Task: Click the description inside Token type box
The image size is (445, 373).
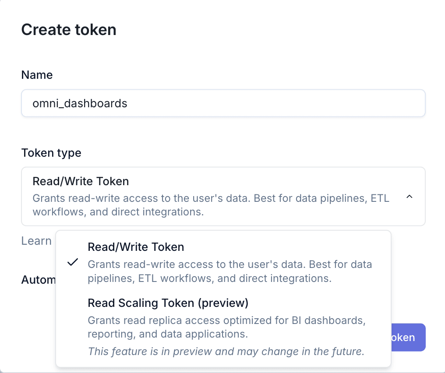Action: (x=211, y=205)
